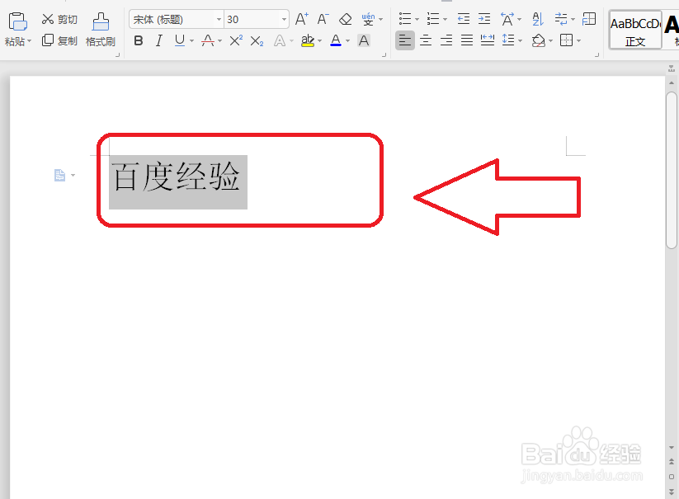Open highlight color dropdown arrow
This screenshot has height=499, width=679.
tap(319, 41)
